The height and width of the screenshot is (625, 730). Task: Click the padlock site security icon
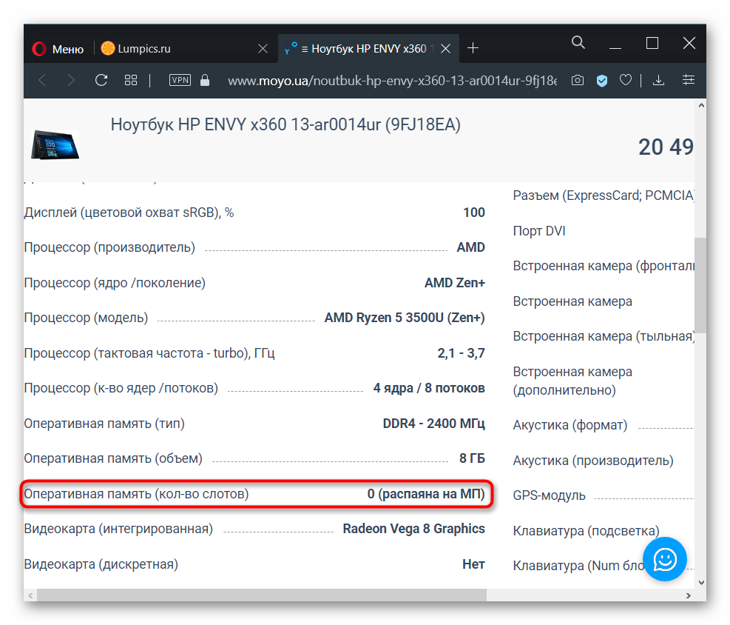click(x=205, y=80)
